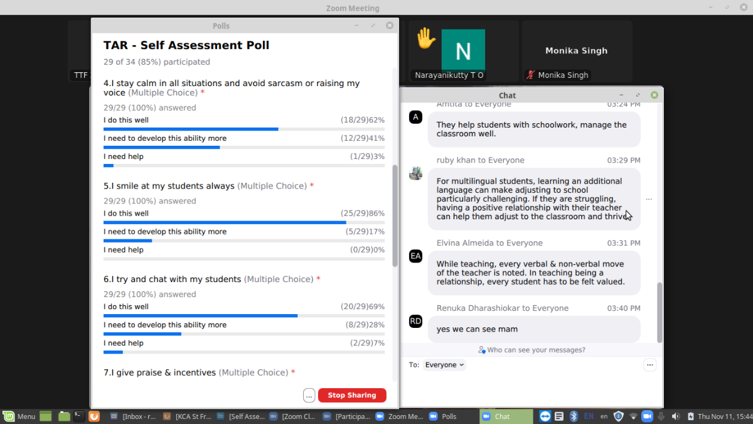The height and width of the screenshot is (424, 753).
Task: Click the raised hand icon on Narayanikutty's tile
Action: [x=426, y=39]
